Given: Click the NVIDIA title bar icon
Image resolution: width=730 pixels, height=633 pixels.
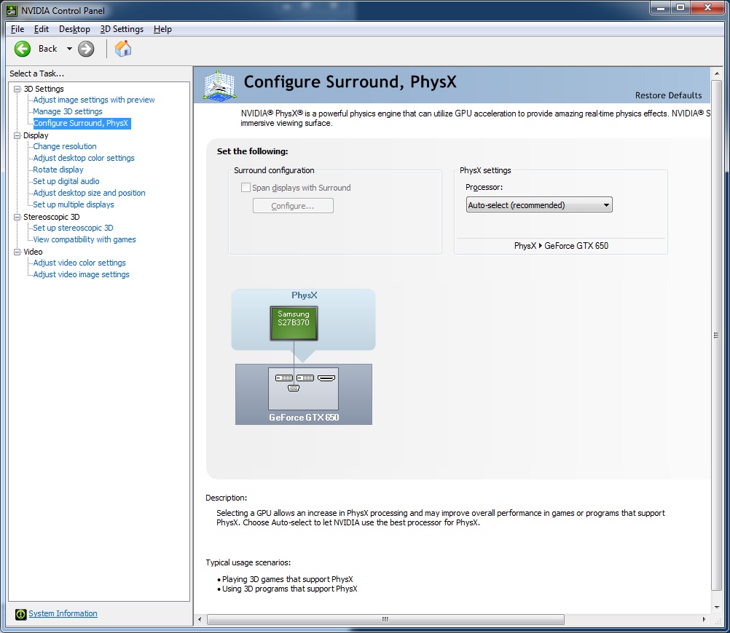Looking at the screenshot, I should [x=12, y=10].
